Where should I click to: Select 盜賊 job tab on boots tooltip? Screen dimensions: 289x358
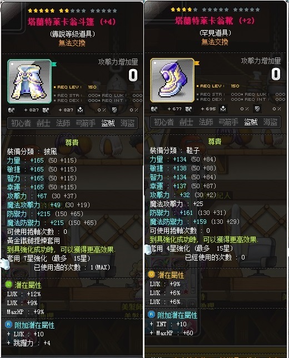tap(251, 122)
